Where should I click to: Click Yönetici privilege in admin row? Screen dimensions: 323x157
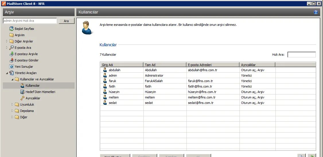(x=246, y=75)
